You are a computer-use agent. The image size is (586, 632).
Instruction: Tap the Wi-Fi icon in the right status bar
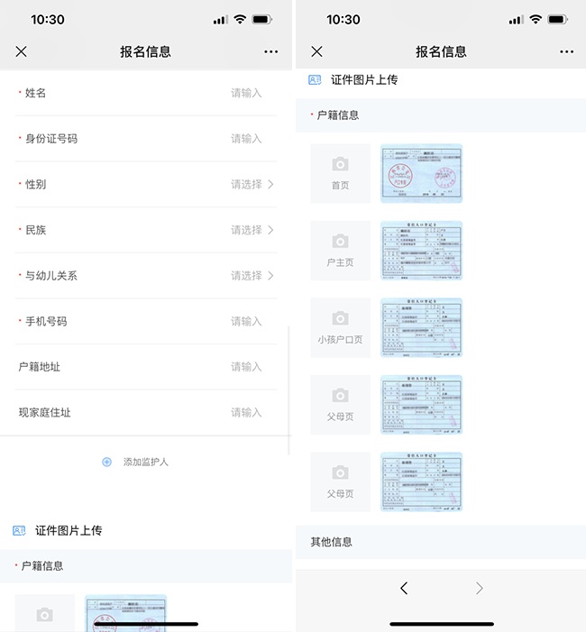(x=536, y=19)
